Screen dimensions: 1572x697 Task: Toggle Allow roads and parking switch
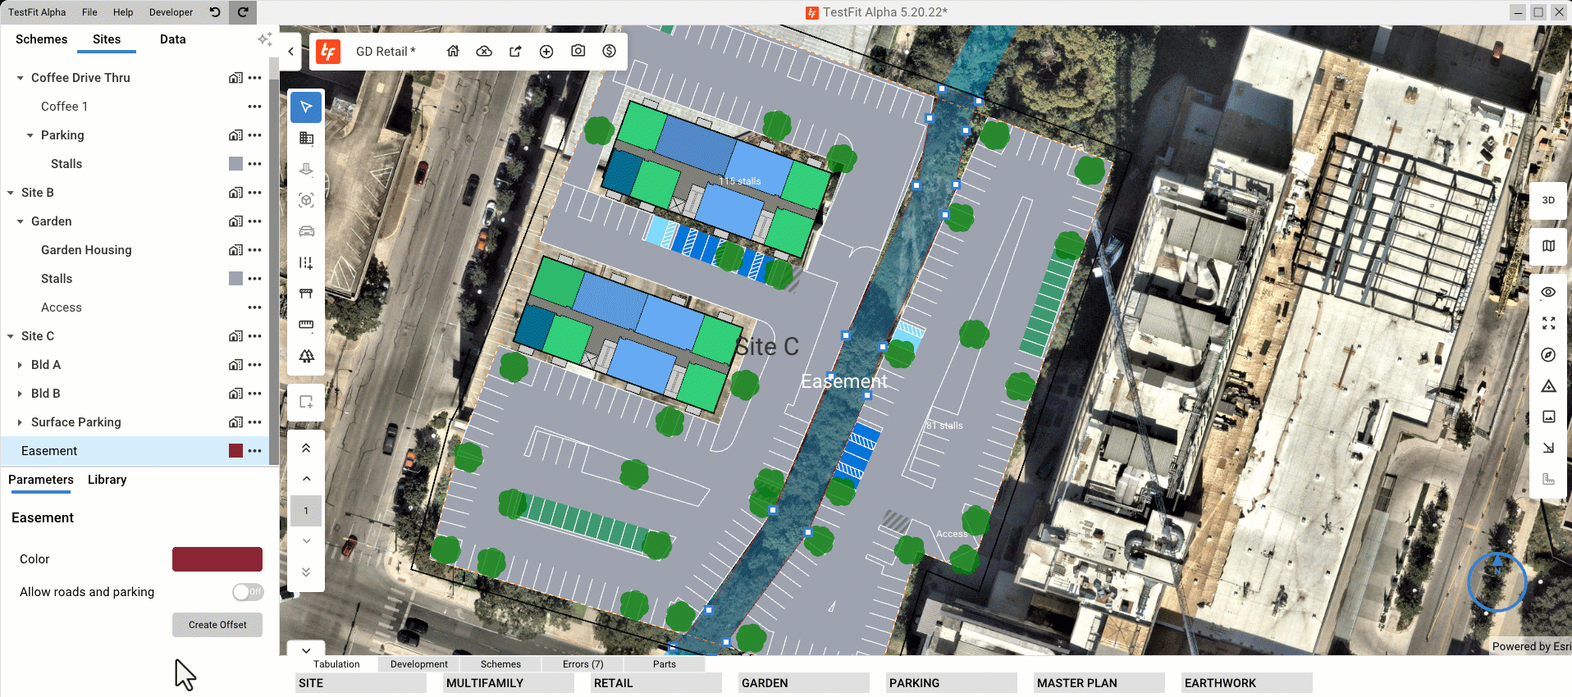(247, 592)
